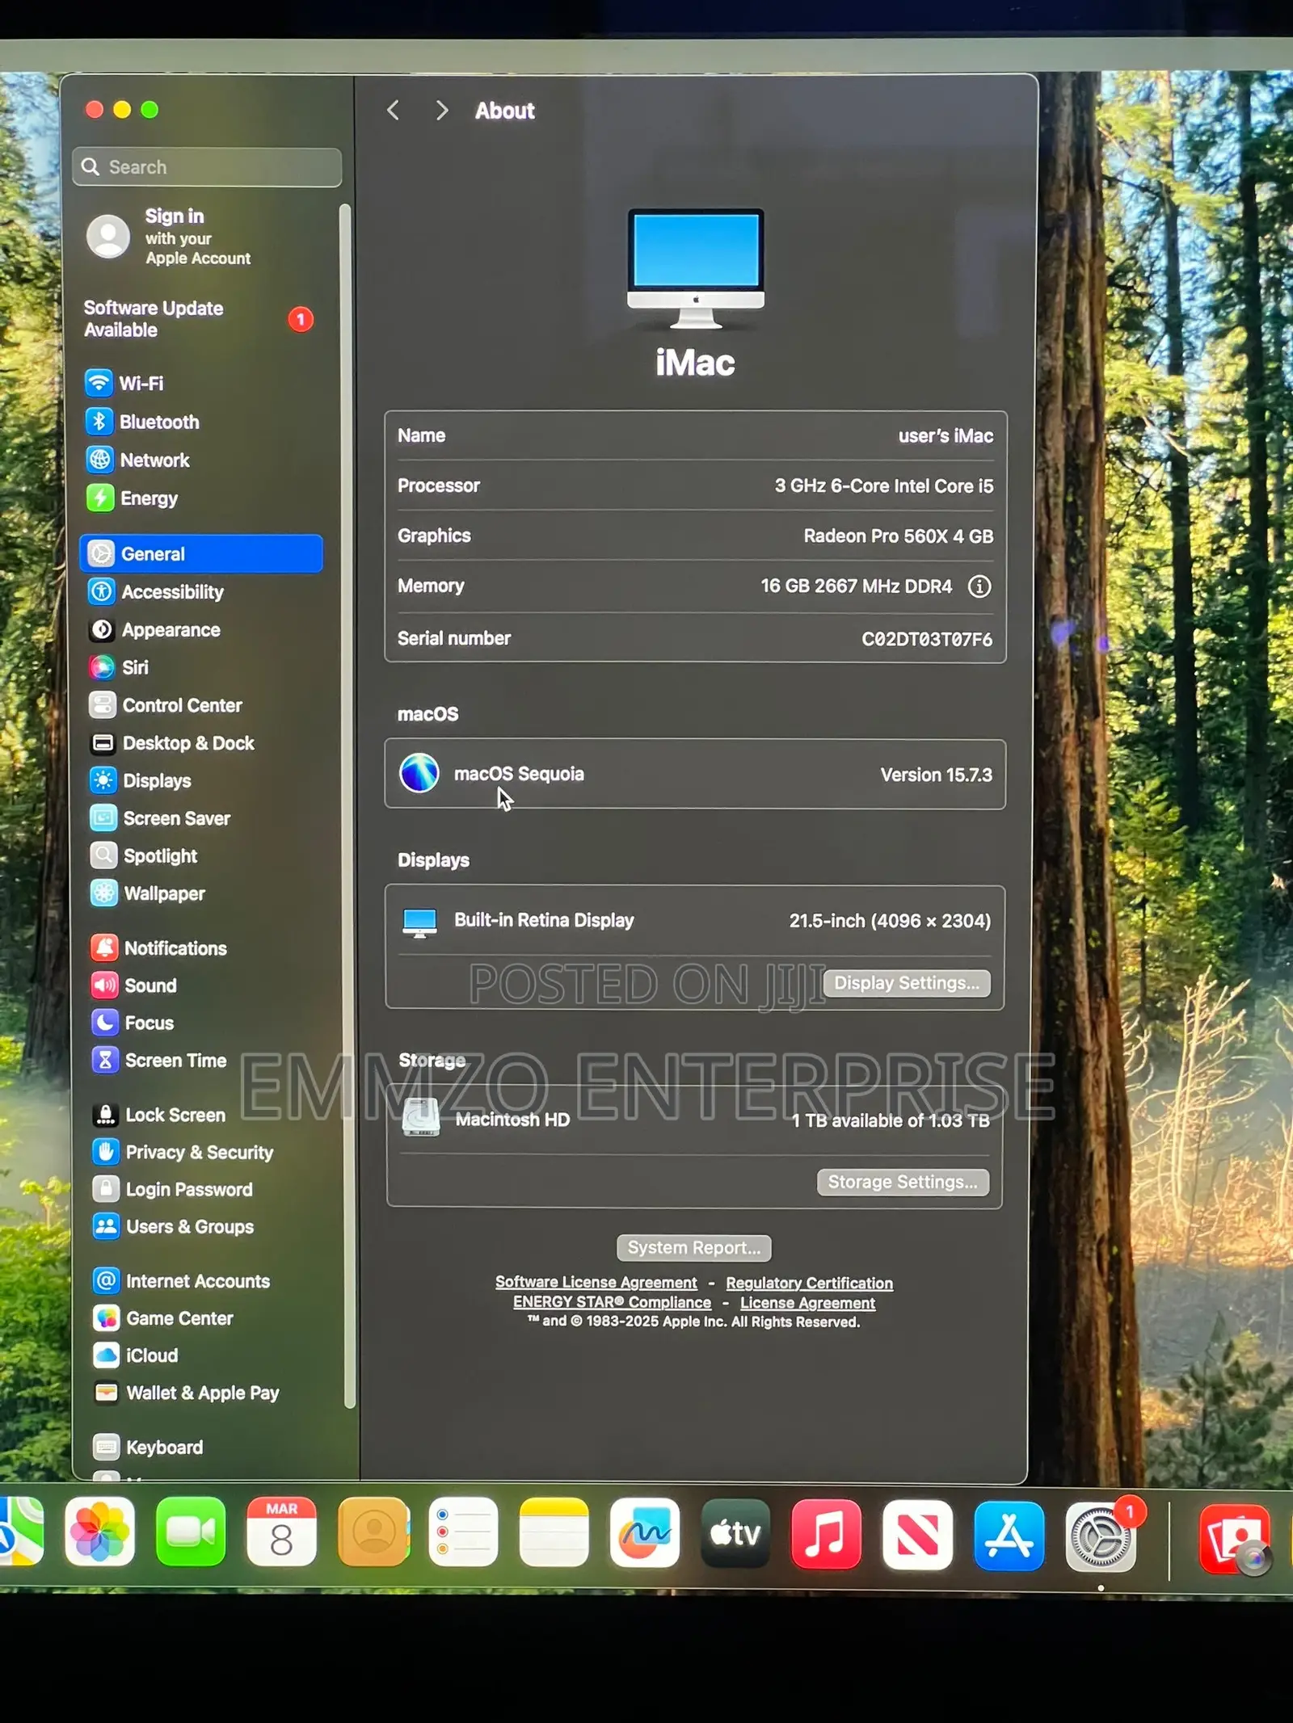Open Keyboard settings
1293x1723 pixels.
point(149,1446)
